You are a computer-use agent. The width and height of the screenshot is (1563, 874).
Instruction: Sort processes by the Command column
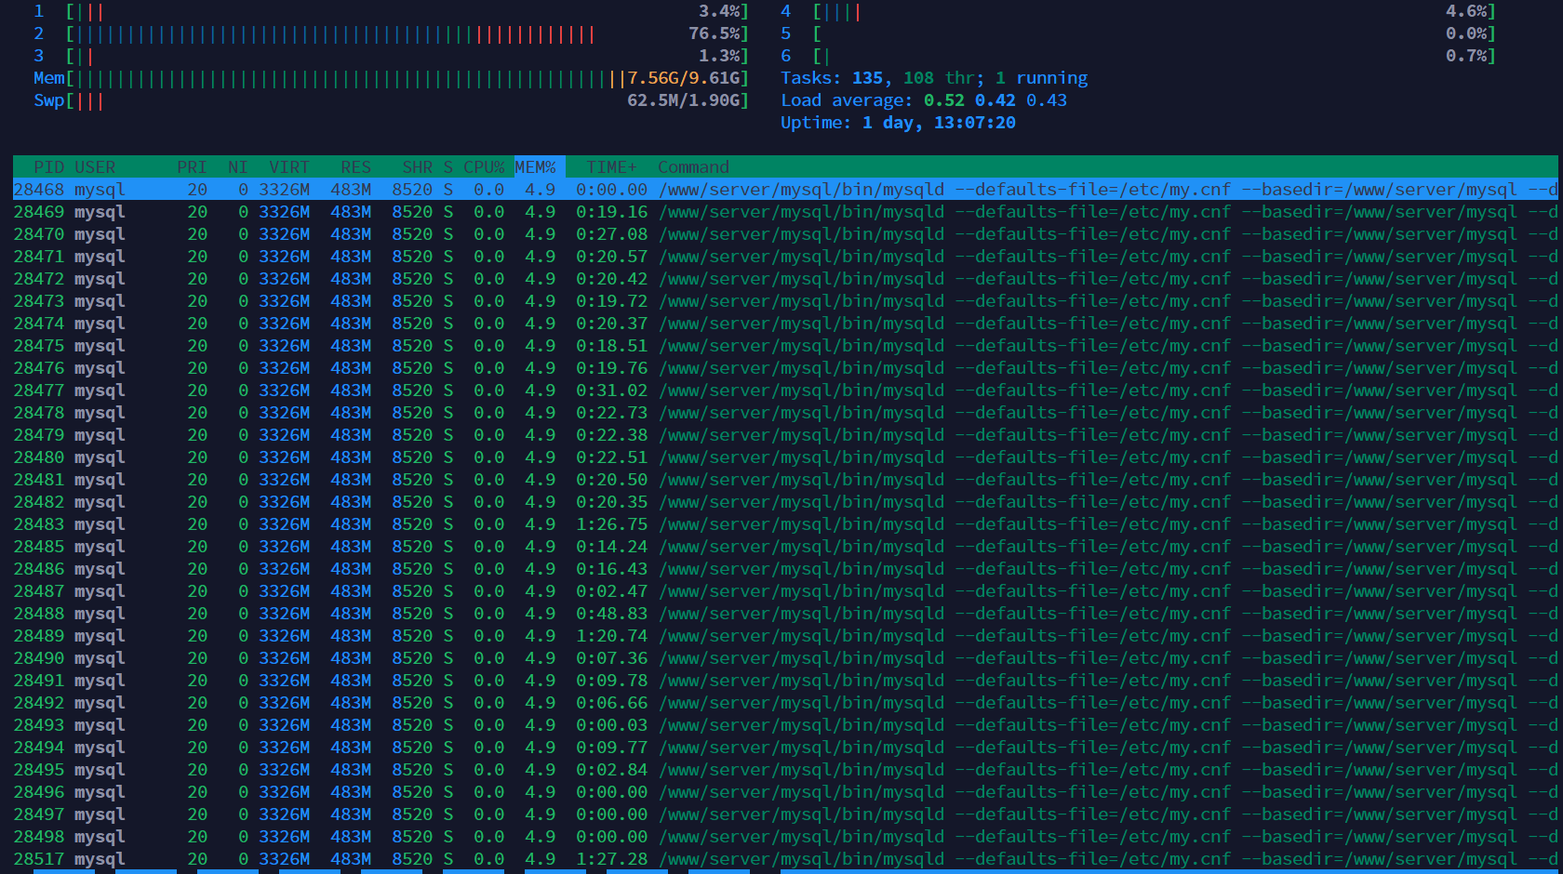pyautogui.click(x=692, y=166)
